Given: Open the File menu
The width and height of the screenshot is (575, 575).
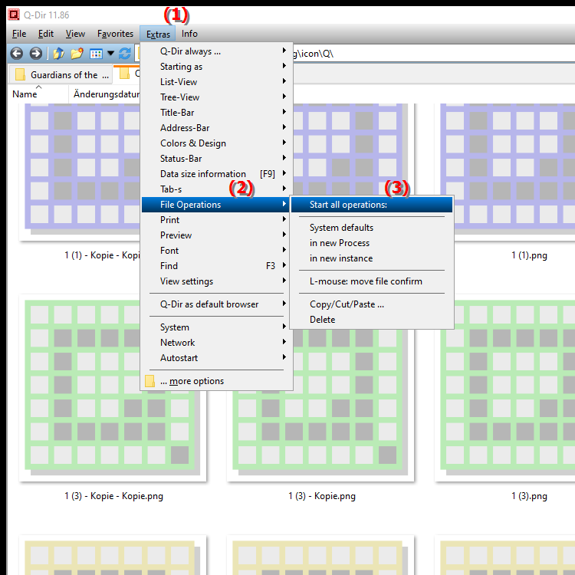Looking at the screenshot, I should point(19,34).
